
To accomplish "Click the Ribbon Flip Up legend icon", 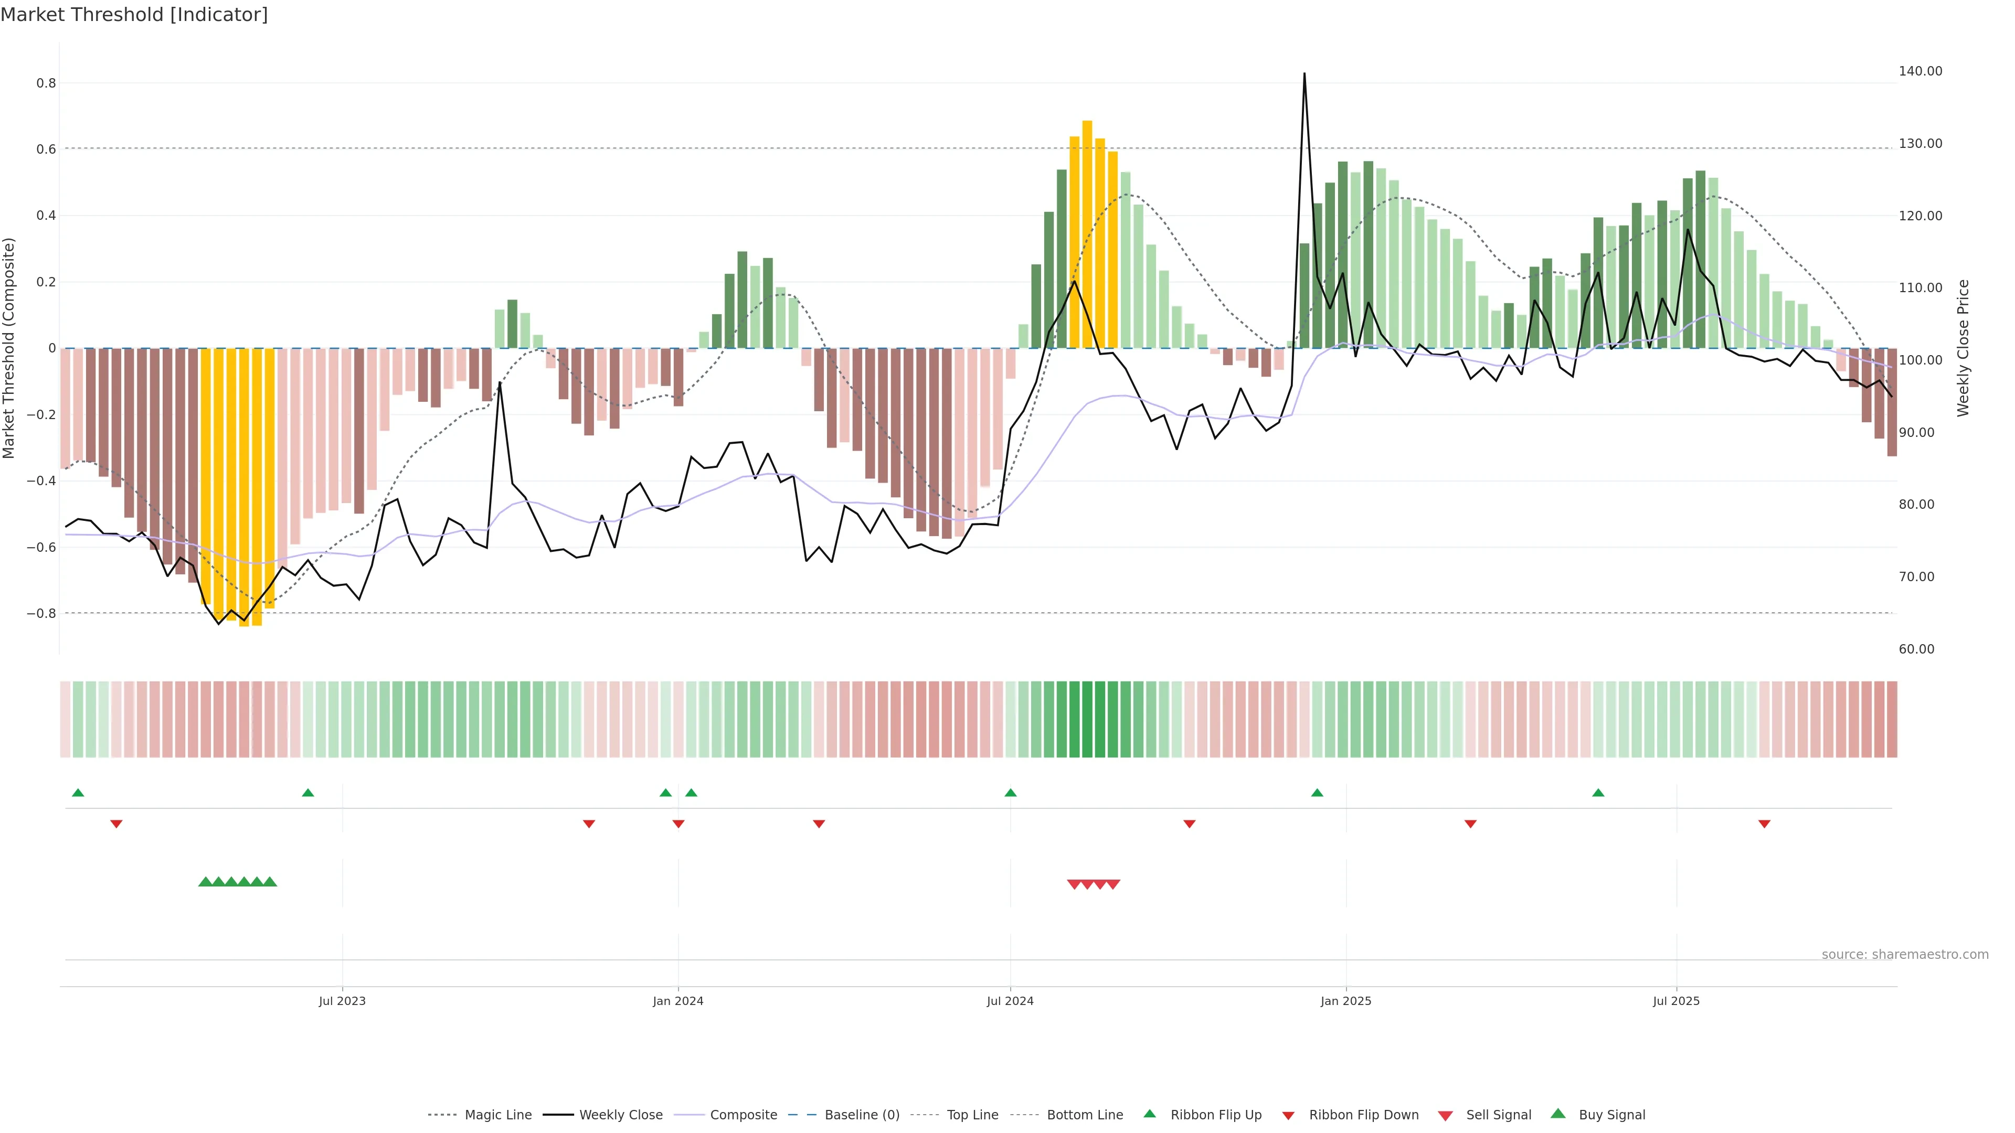I will click(1149, 1114).
